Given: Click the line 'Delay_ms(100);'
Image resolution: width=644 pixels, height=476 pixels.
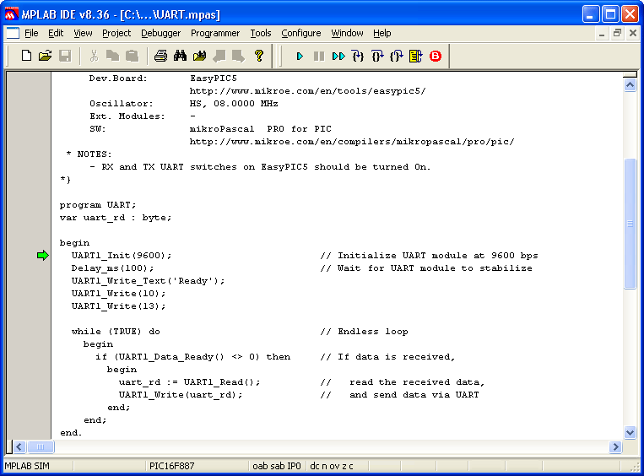Looking at the screenshot, I should pos(112,268).
